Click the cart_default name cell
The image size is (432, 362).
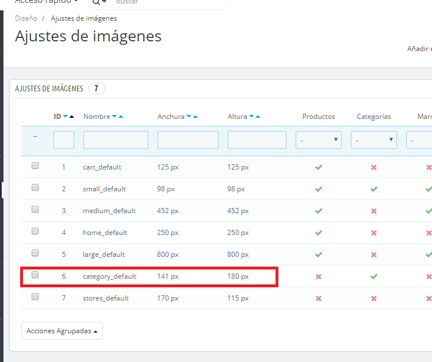point(102,167)
